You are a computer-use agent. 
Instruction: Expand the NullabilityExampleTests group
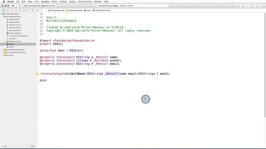3,50
